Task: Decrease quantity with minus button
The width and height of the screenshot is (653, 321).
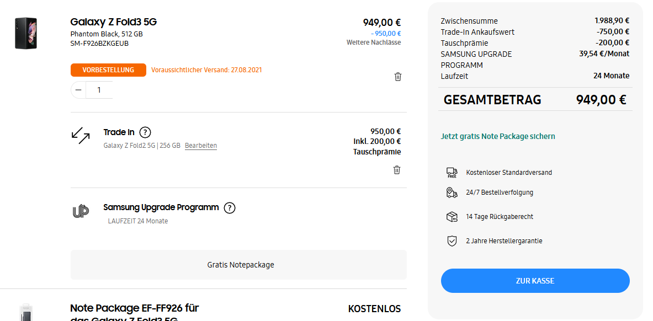Action: (x=78, y=90)
